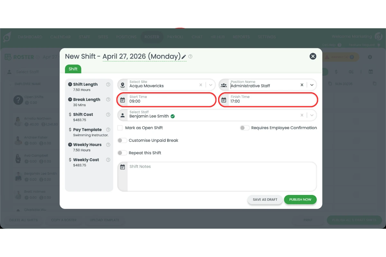The height and width of the screenshot is (257, 386).
Task: Click the calendar icon in Start Time
Action: coord(123,100)
